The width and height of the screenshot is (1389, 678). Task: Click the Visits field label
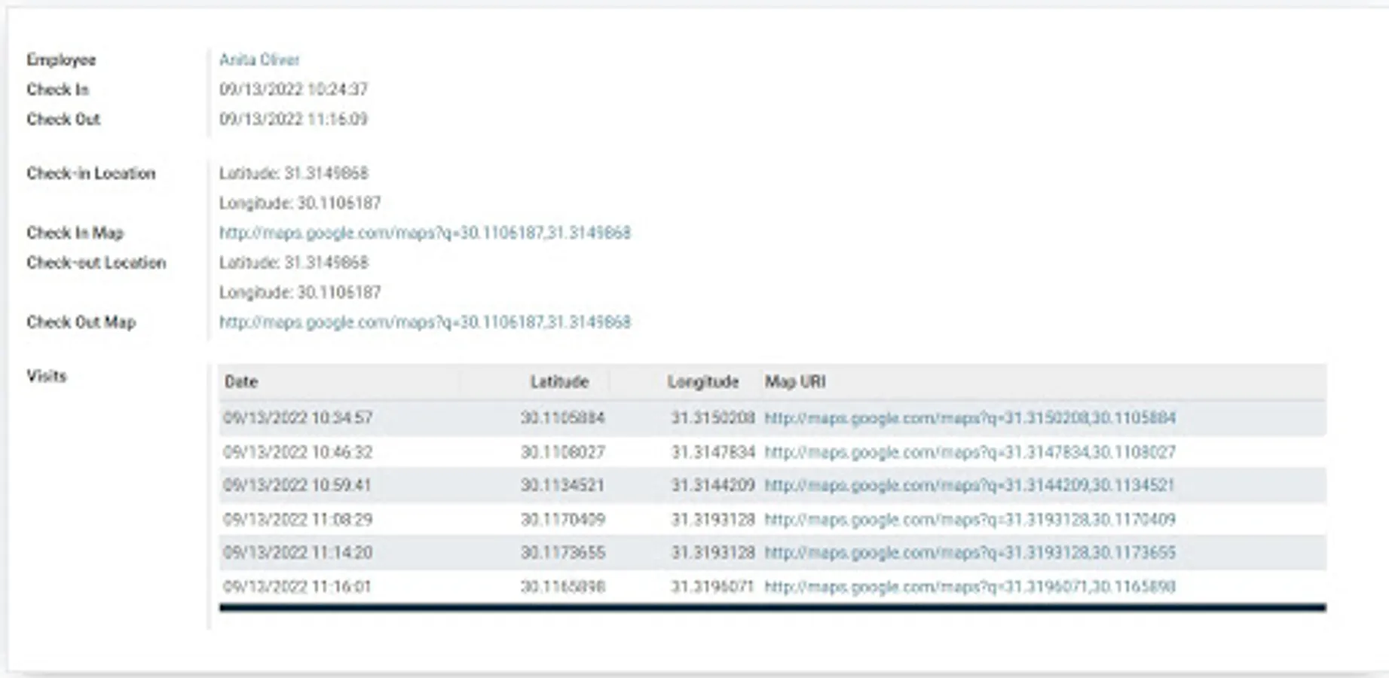point(47,377)
